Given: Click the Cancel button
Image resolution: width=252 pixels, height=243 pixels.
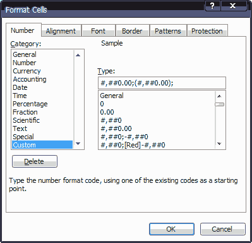Looking at the screenshot, I should pyautogui.click(x=223, y=229).
